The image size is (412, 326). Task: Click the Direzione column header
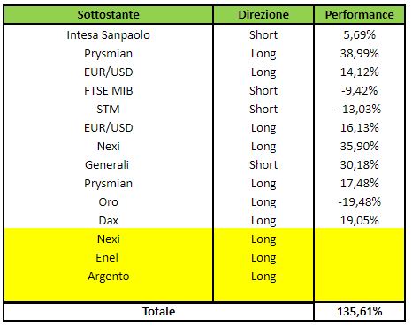[263, 15]
